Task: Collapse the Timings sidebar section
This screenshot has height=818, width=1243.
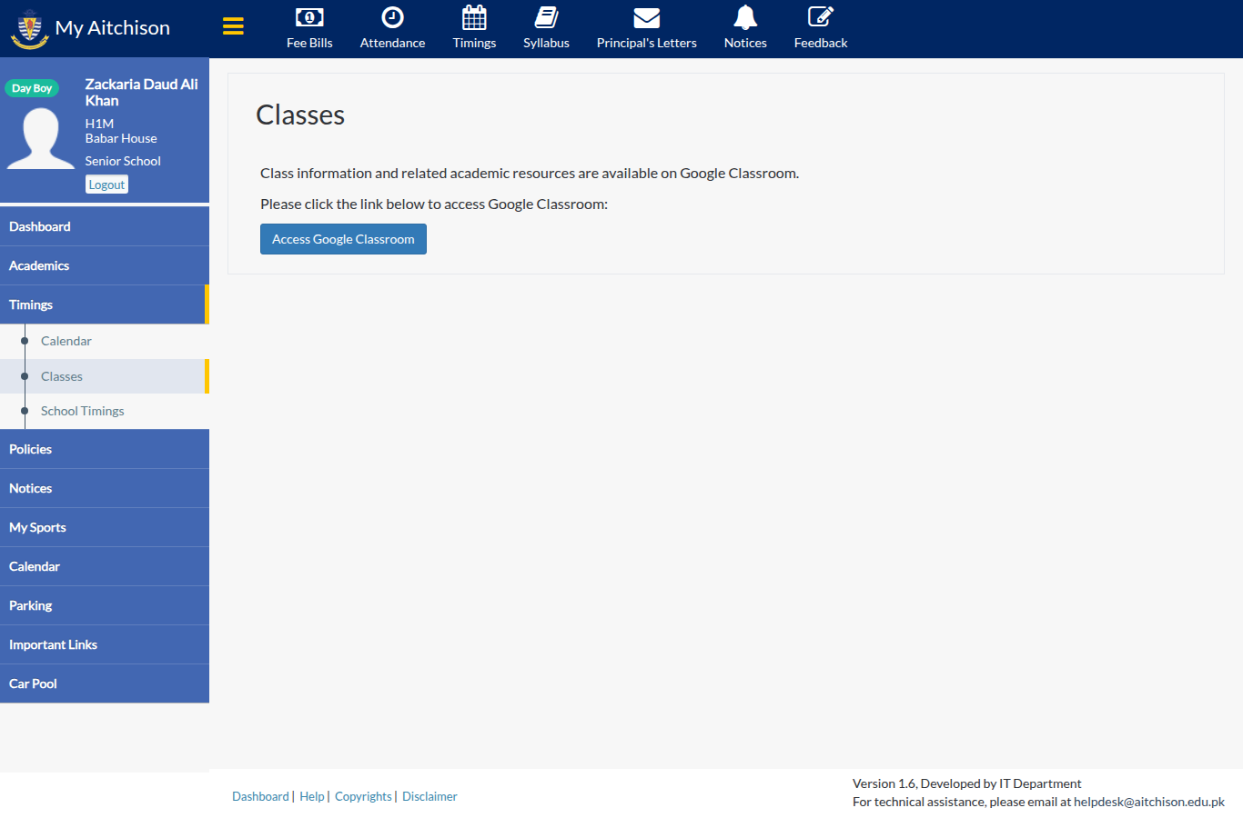Action: coord(105,304)
